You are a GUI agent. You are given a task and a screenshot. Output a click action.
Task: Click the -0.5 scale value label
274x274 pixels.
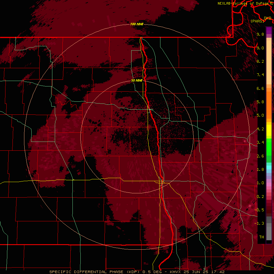click(x=259, y=210)
